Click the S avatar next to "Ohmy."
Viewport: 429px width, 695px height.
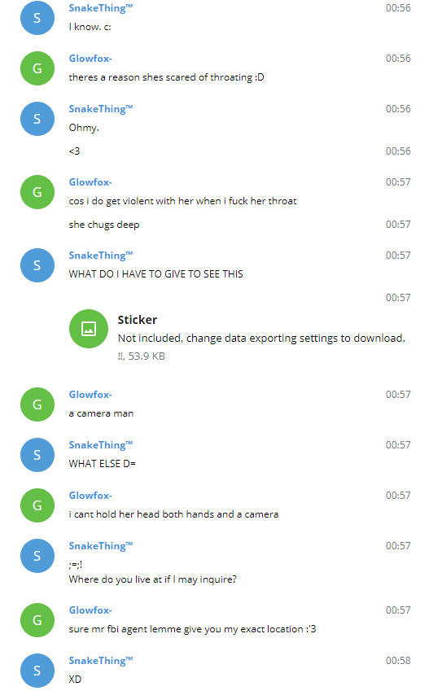pos(37,119)
